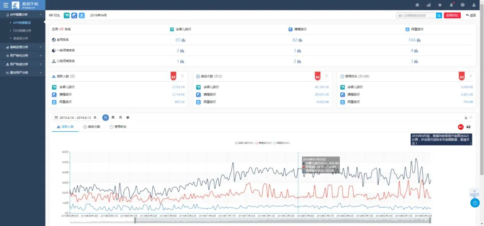Click the 对比 compare icon label
The image size is (484, 226).
click(55, 16)
